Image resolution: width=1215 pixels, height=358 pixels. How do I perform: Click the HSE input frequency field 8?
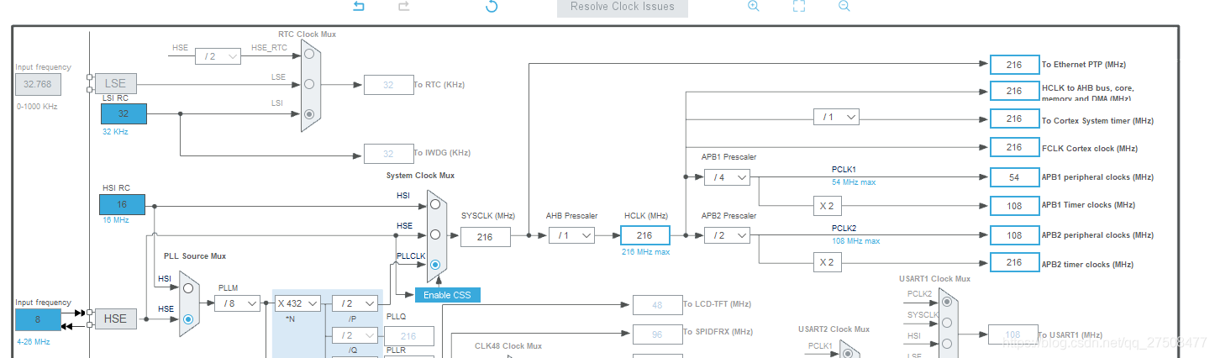point(38,319)
